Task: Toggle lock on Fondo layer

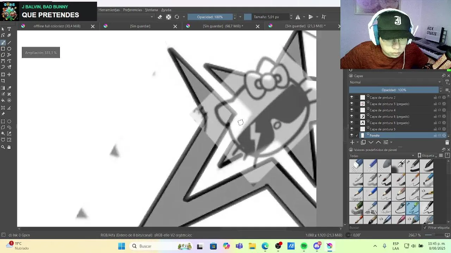Action: [x=435, y=136]
